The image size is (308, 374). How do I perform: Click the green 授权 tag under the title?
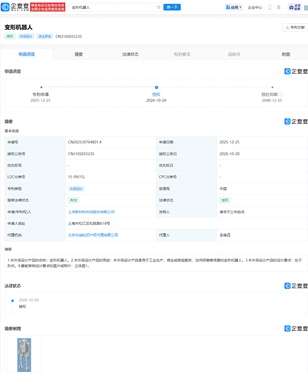[10, 36]
